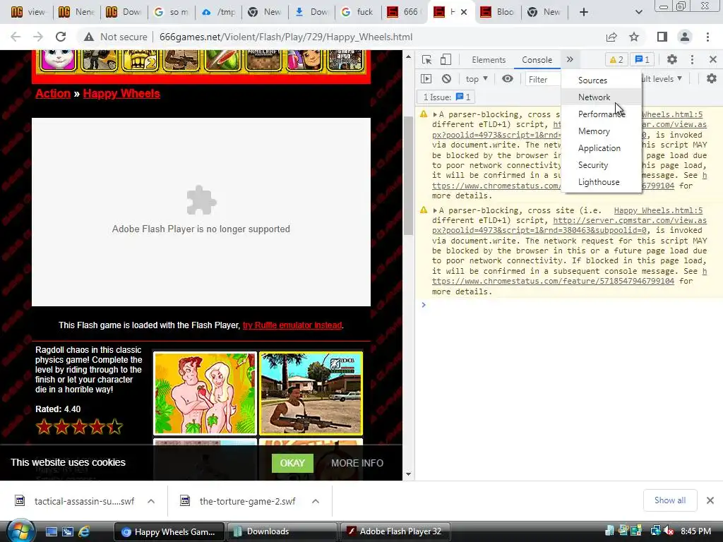723x542 pixels.
Task: Open the Happy Wheels breadcrumb link
Action: pos(121,94)
